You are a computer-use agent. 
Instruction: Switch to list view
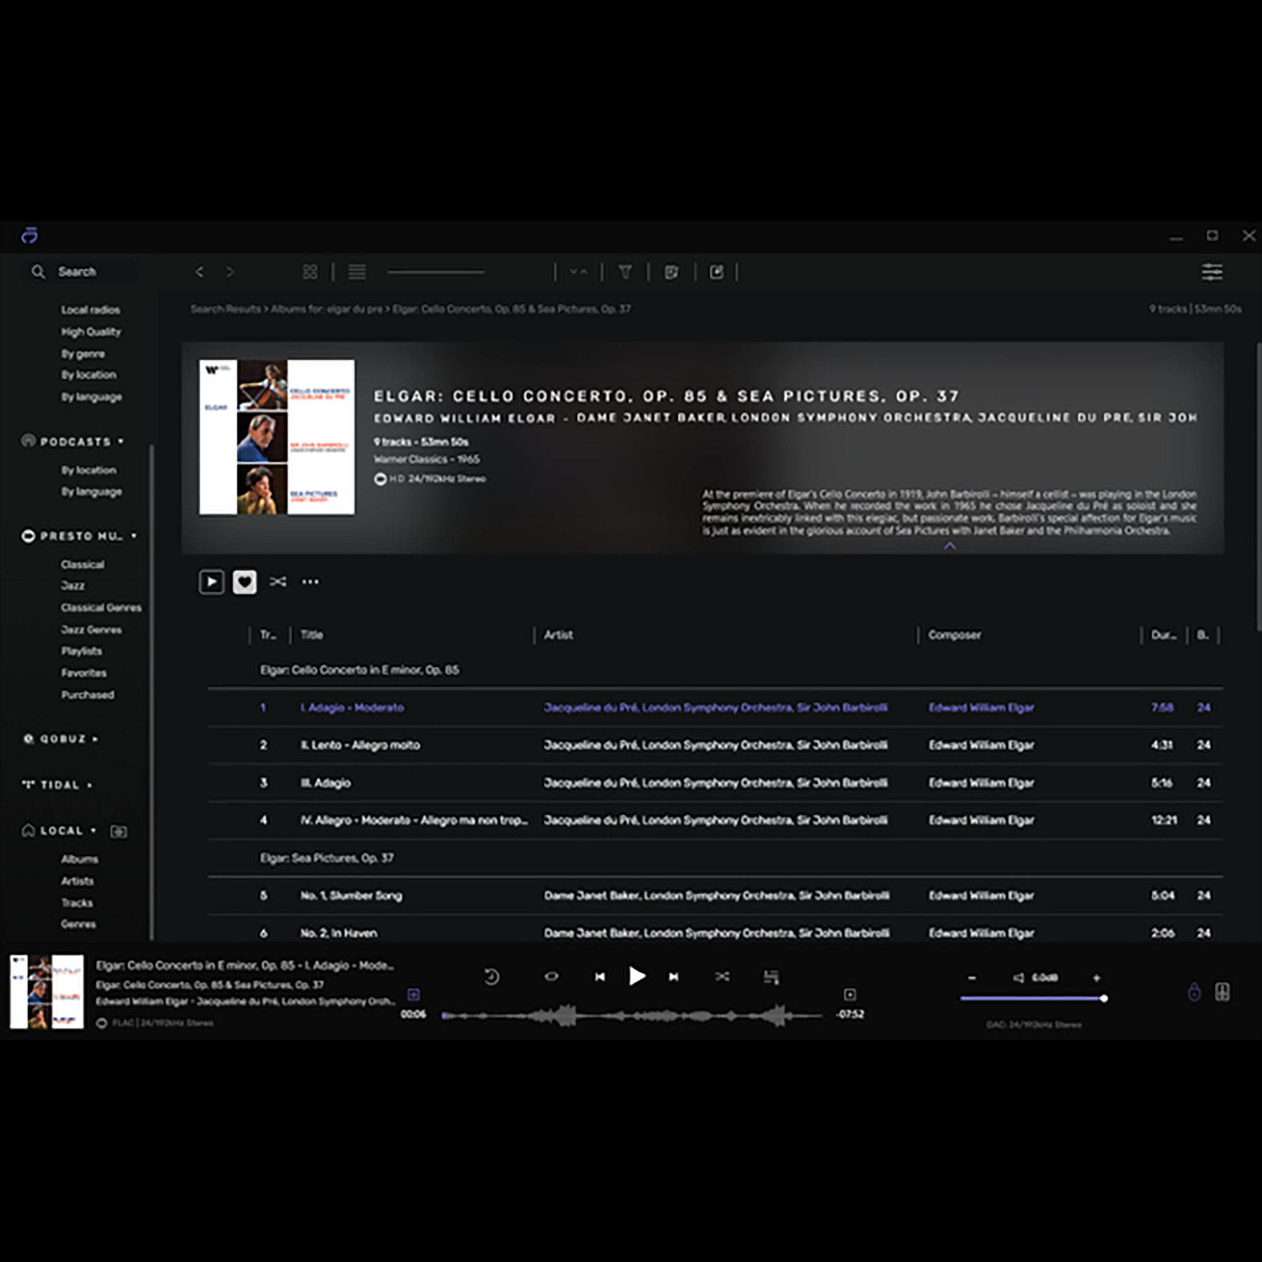(357, 272)
